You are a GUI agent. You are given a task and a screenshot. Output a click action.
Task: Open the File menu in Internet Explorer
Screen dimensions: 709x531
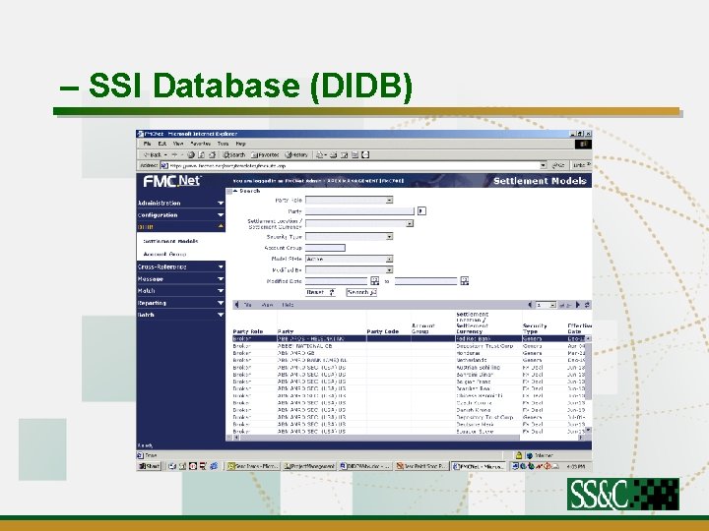[147, 144]
